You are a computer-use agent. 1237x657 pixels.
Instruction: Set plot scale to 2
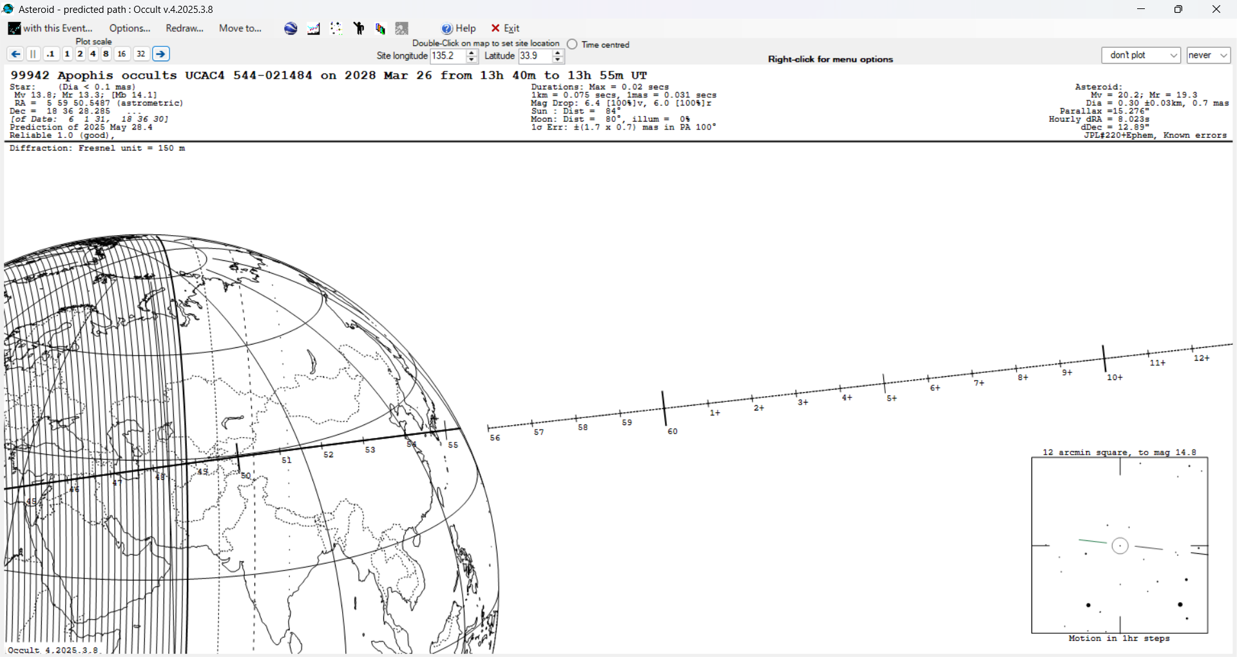point(80,54)
